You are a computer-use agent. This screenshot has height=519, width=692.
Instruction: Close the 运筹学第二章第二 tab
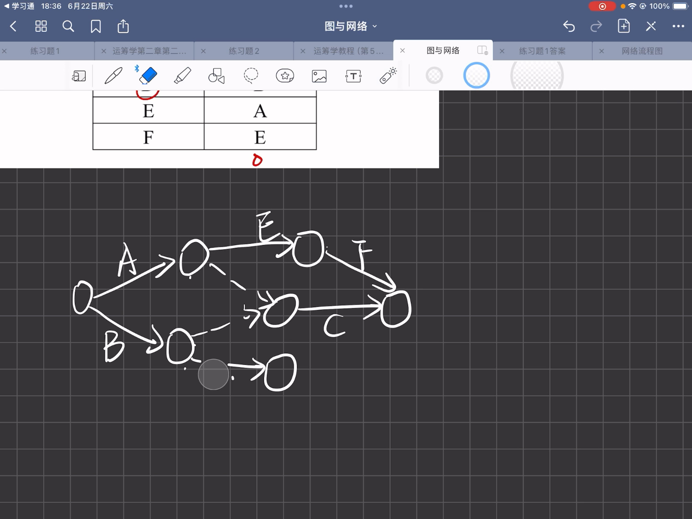click(x=104, y=51)
